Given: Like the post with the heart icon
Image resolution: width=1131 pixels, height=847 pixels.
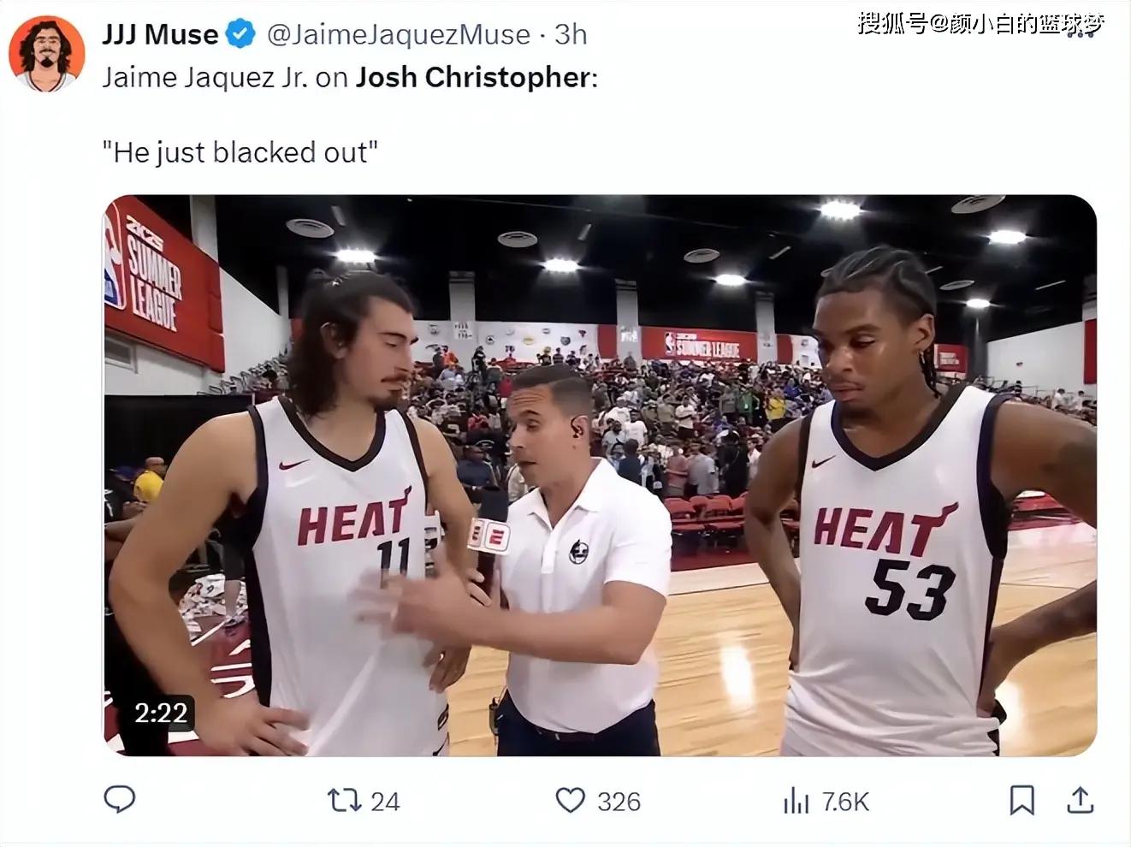Looking at the screenshot, I should [571, 800].
